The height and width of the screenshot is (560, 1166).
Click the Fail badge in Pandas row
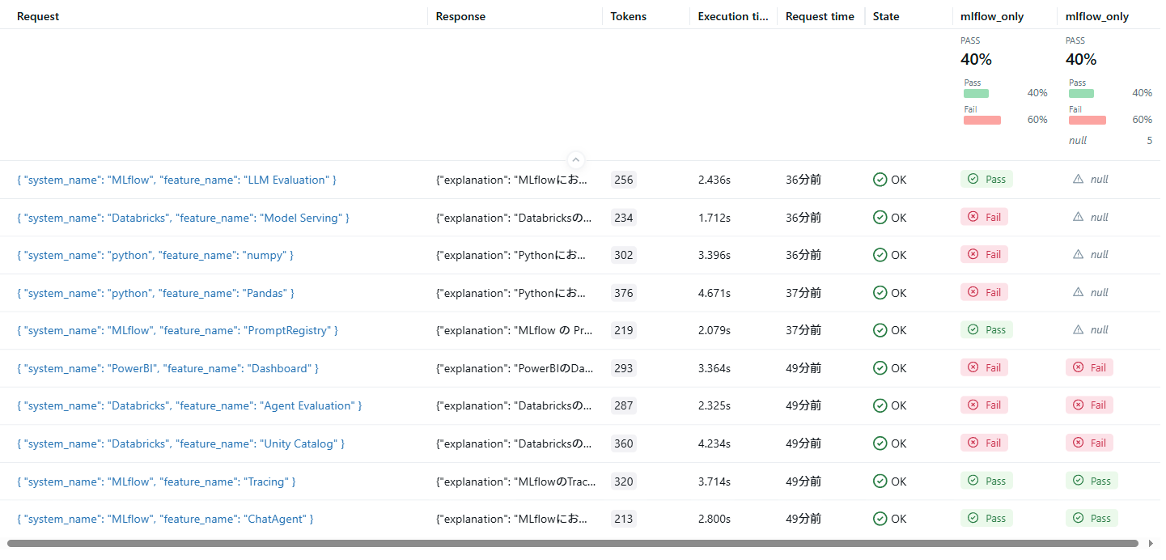(984, 292)
